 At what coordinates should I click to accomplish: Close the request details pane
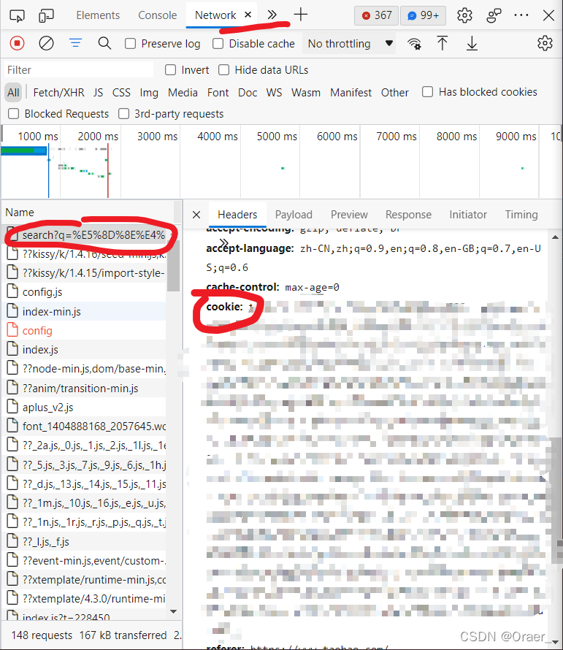[196, 214]
